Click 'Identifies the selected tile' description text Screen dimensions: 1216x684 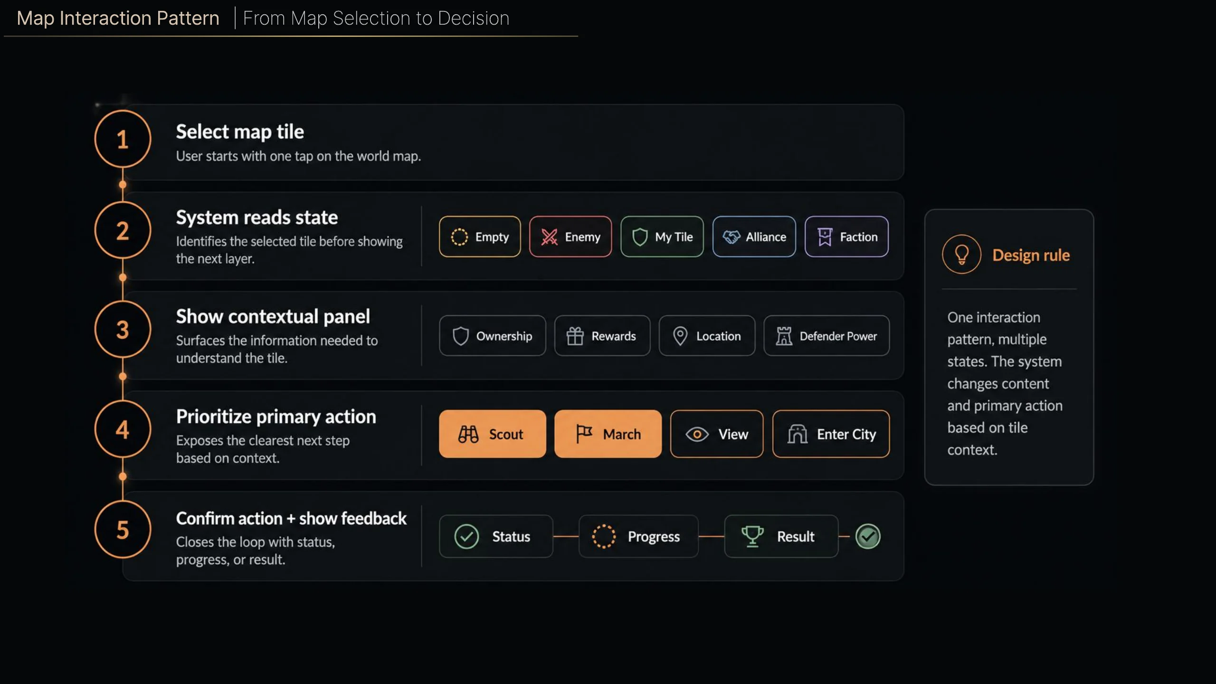click(x=289, y=250)
